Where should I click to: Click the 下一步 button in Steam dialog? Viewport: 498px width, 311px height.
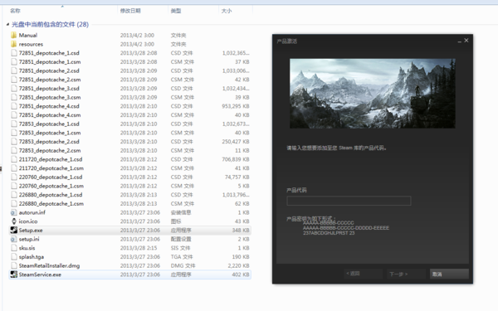coord(406,274)
